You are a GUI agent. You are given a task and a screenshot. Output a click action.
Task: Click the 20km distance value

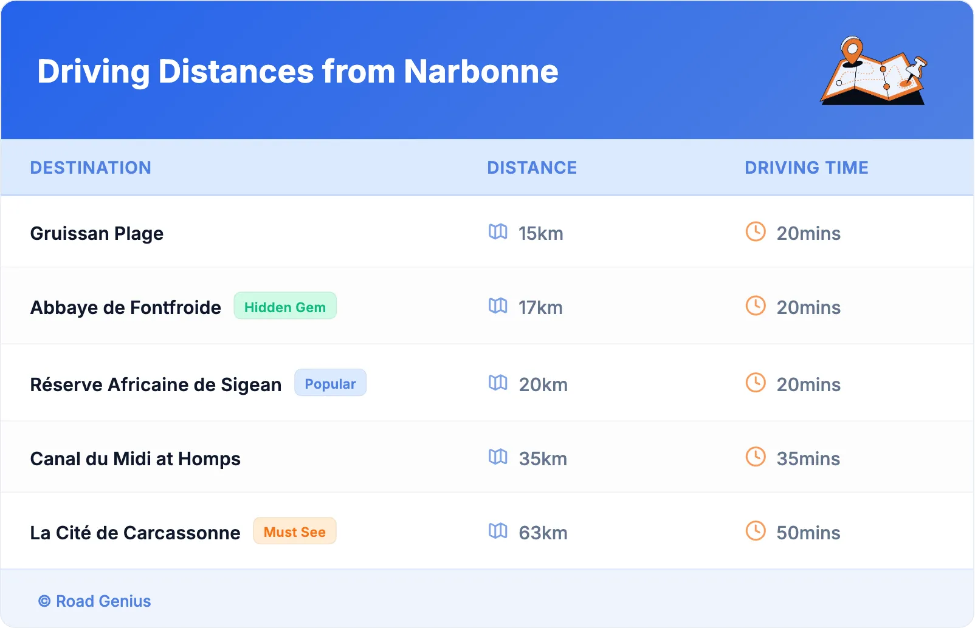pyautogui.click(x=543, y=385)
